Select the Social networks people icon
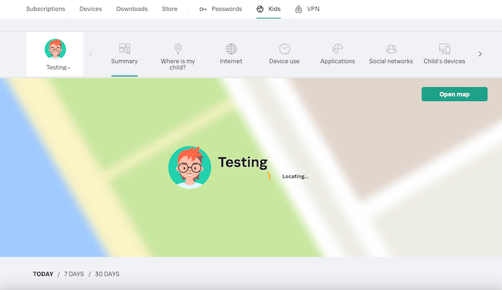 point(391,49)
